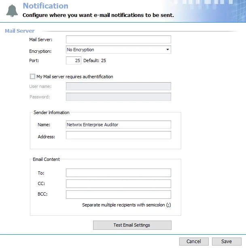
Task: Click the 'Sender Information' group label
Action: point(51,113)
